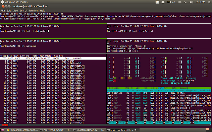This screenshot has width=212, height=132.
Task: Open the notification envelope tray icon
Action: (157, 2)
